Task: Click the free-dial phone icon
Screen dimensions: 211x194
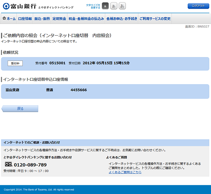Action: pyautogui.click(x=9, y=164)
